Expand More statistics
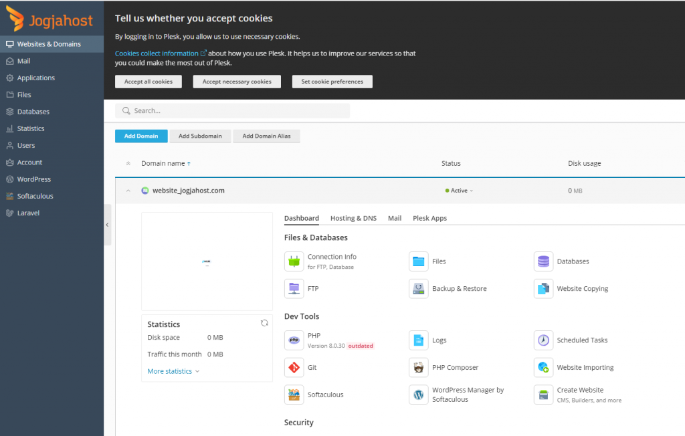This screenshot has height=436, width=685. [x=173, y=371]
